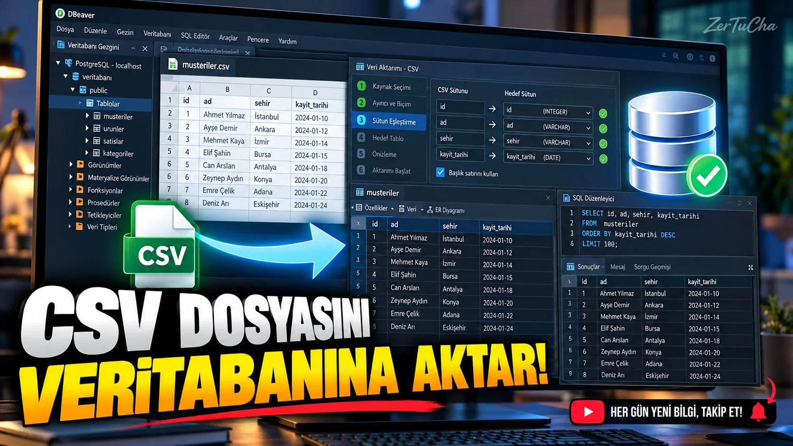Click the SQL Düzenleyici panel icon
793x446 pixels.
pos(566,198)
